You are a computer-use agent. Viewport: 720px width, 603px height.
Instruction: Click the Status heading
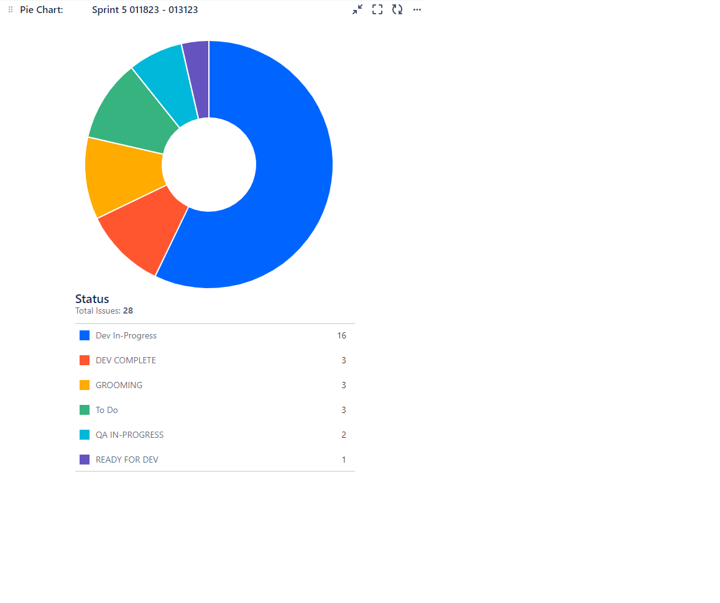point(92,299)
